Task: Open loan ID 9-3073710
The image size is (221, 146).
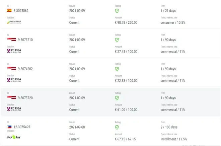Action: 25,40
